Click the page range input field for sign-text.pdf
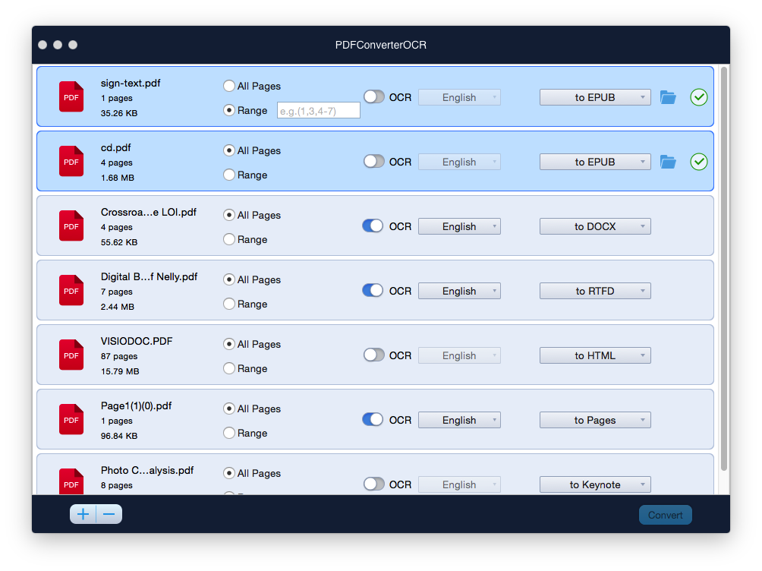 click(x=318, y=110)
